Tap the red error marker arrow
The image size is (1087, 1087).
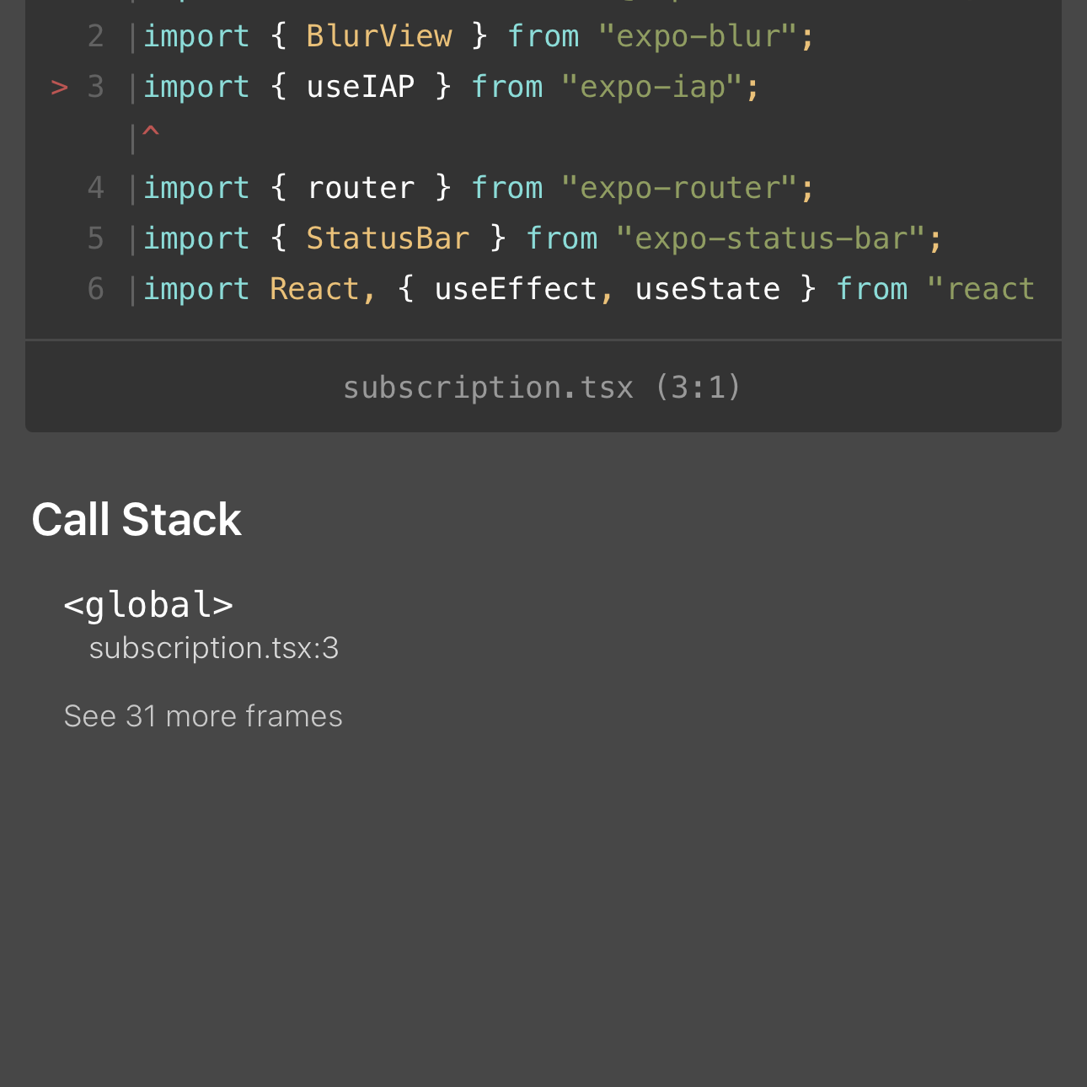tap(59, 88)
